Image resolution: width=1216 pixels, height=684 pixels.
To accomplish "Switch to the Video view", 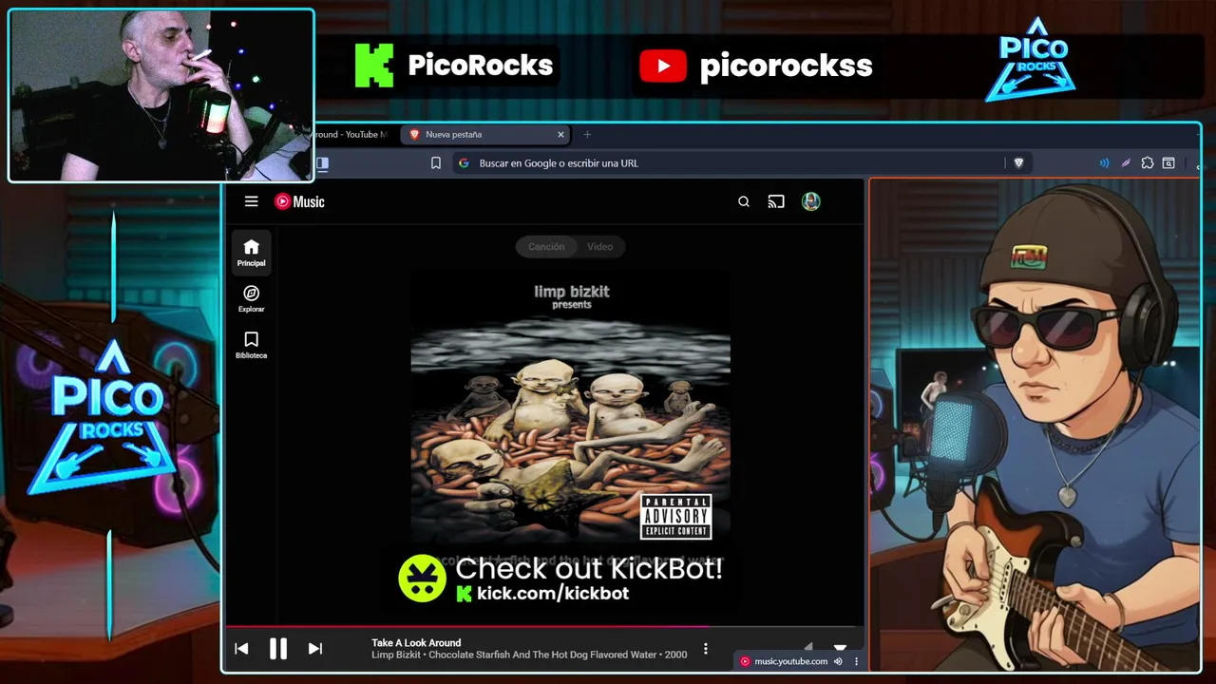I will click(x=599, y=247).
